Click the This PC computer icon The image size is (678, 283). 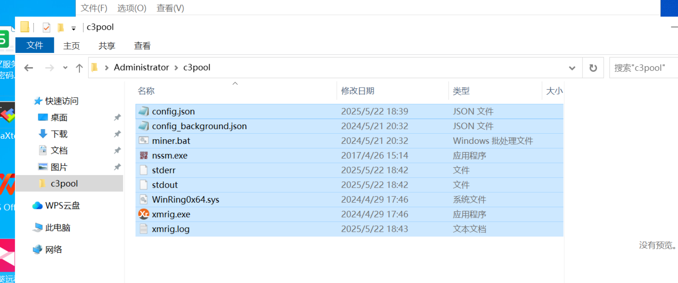38,228
